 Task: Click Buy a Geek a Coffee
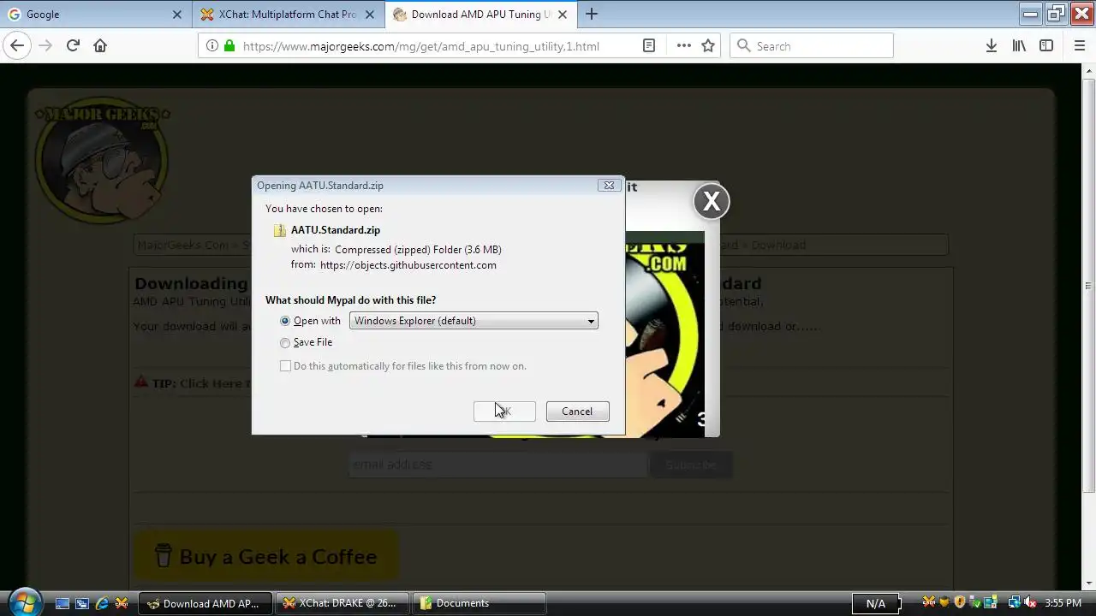tap(266, 557)
